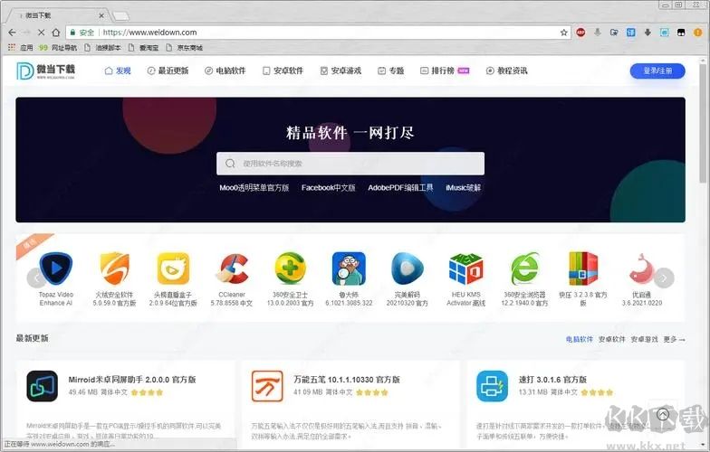Open the orange alert extension icon
Image resolution: width=710 pixels, height=452 pixels.
[697, 33]
